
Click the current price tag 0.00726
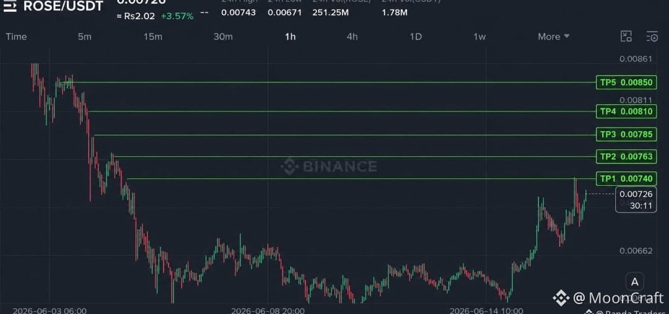636,199
